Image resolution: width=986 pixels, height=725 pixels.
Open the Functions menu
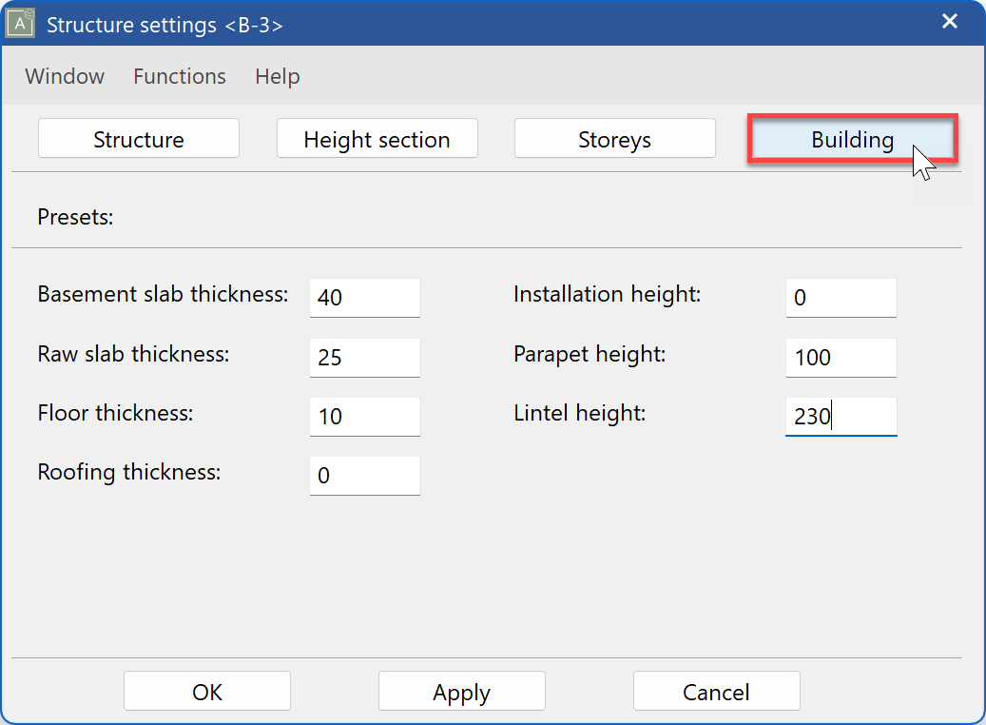pos(179,76)
